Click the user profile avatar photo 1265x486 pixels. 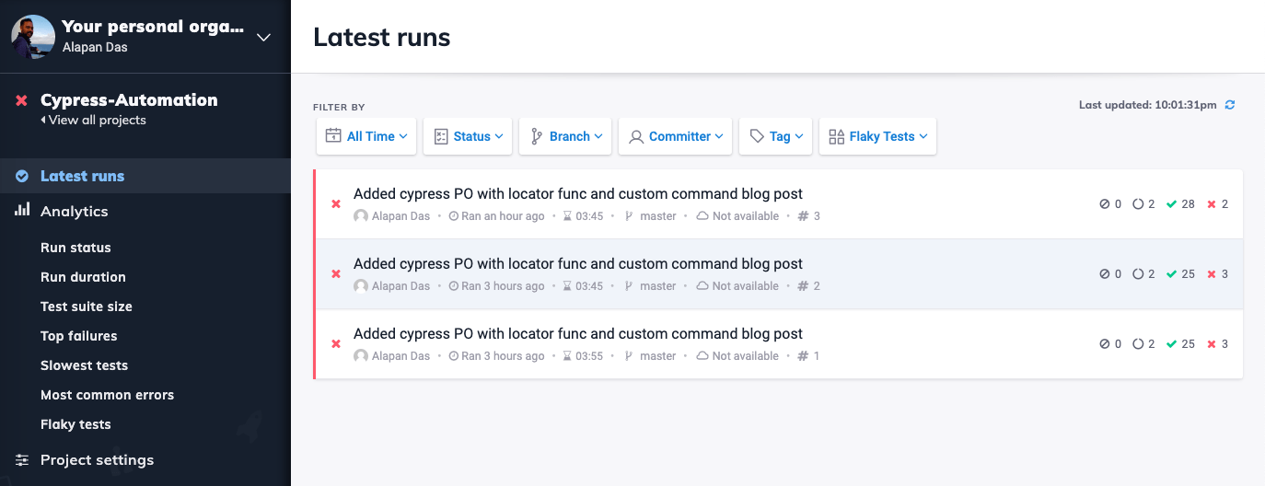(33, 37)
